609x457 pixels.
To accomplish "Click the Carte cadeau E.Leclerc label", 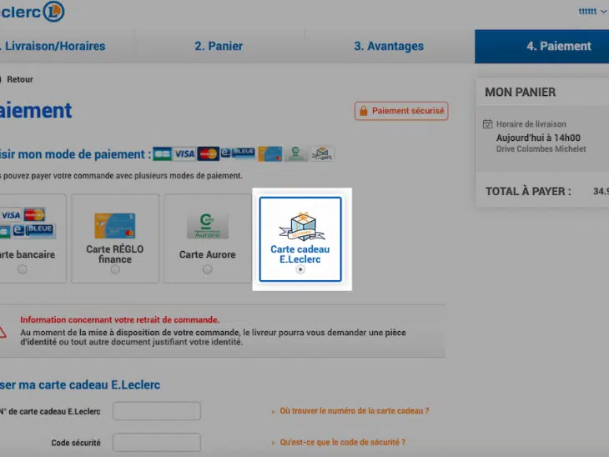I will tap(300, 254).
